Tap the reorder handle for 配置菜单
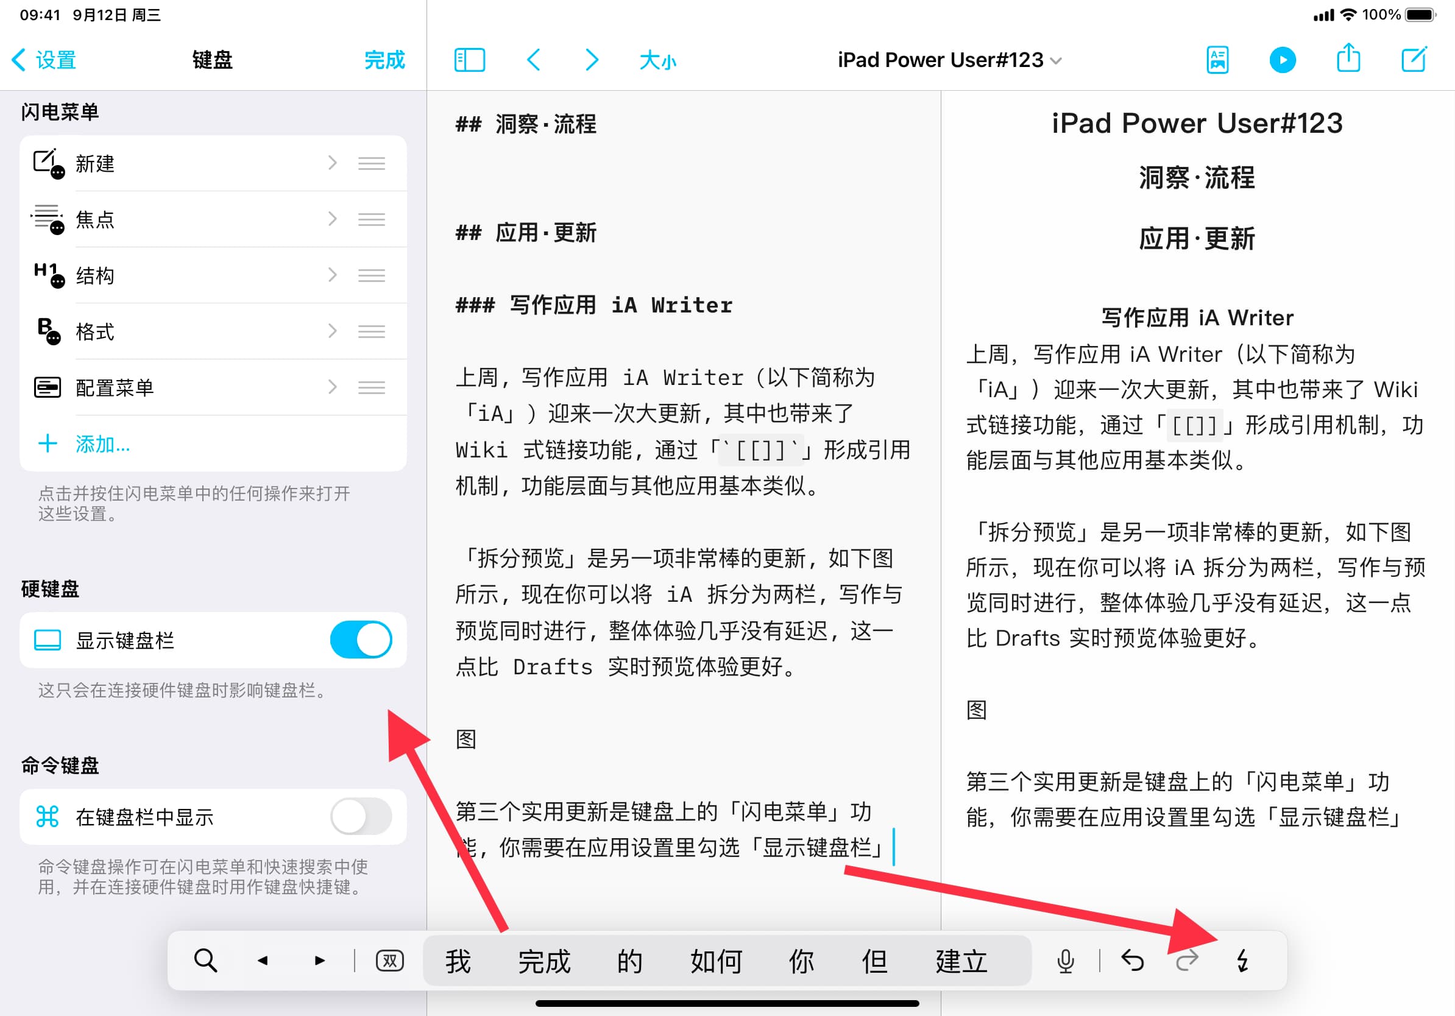Viewport: 1455px width, 1016px height. (371, 386)
